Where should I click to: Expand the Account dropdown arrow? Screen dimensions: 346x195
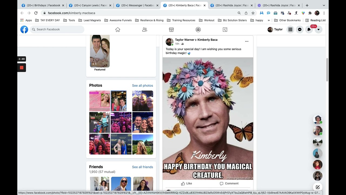(318, 30)
